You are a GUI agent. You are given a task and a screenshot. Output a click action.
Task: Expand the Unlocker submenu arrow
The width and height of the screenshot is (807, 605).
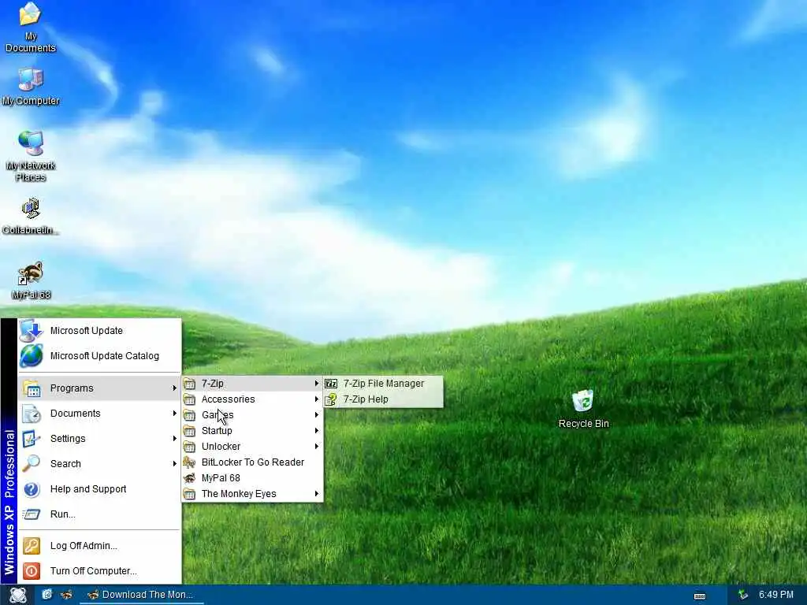tap(317, 447)
